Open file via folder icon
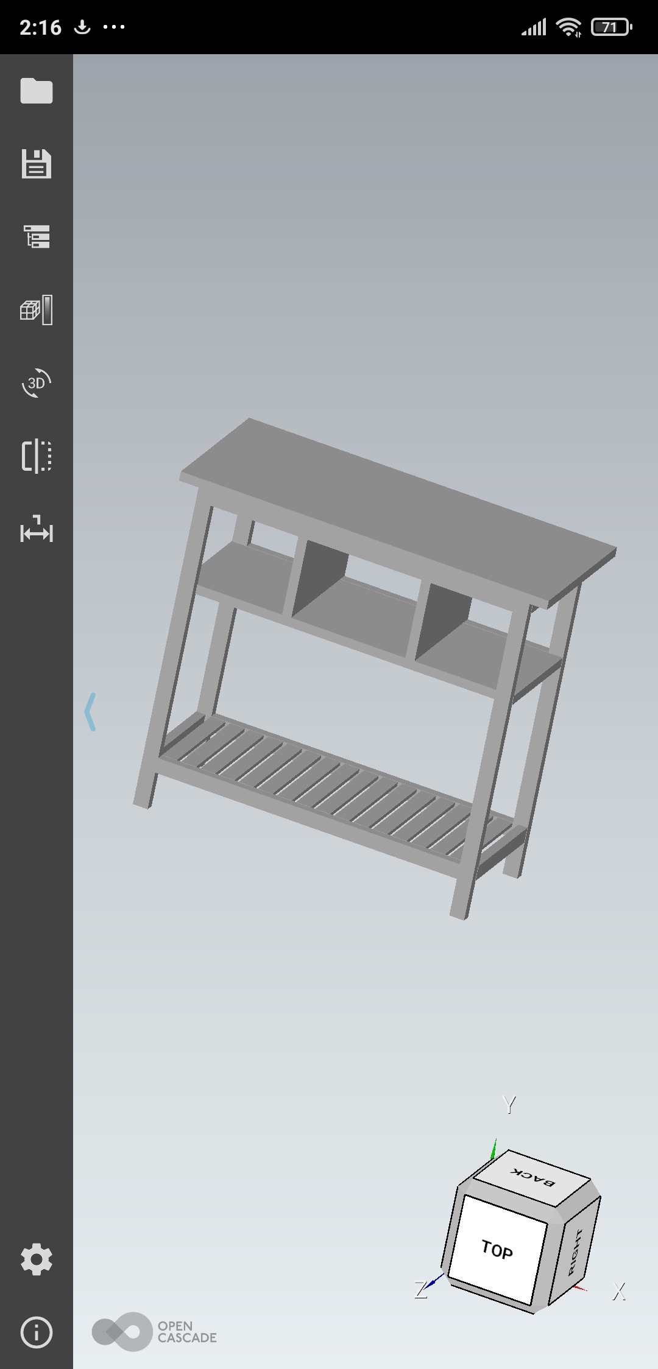Image resolution: width=658 pixels, height=1369 pixels. 37,91
